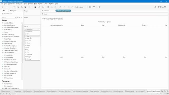Click the Sort Descending icon
The image size is (169, 95).
tap(55, 7)
